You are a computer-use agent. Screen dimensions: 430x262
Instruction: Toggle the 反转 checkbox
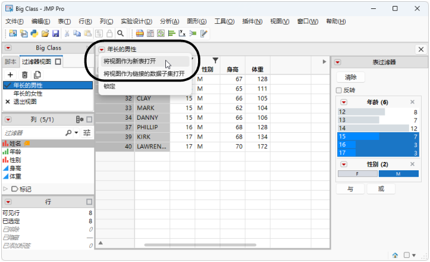point(339,91)
